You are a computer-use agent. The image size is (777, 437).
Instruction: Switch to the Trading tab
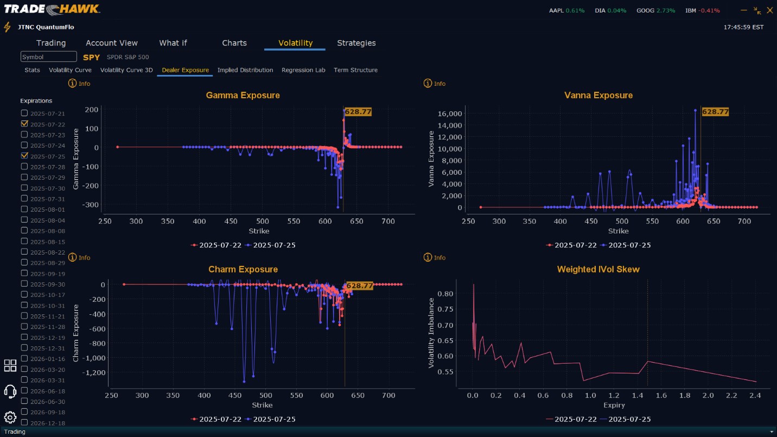pyautogui.click(x=51, y=43)
